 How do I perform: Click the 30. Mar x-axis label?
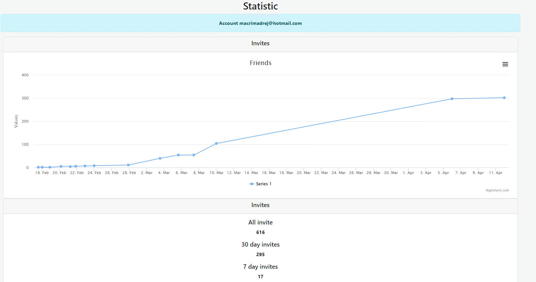(x=391, y=173)
